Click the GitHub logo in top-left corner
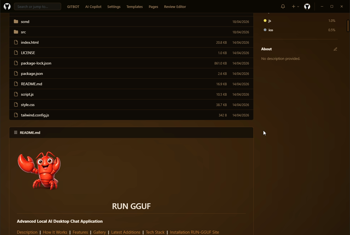 7,7
